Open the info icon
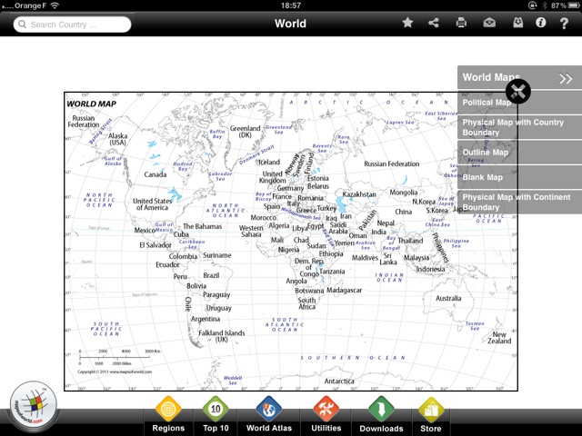 pyautogui.click(x=541, y=23)
